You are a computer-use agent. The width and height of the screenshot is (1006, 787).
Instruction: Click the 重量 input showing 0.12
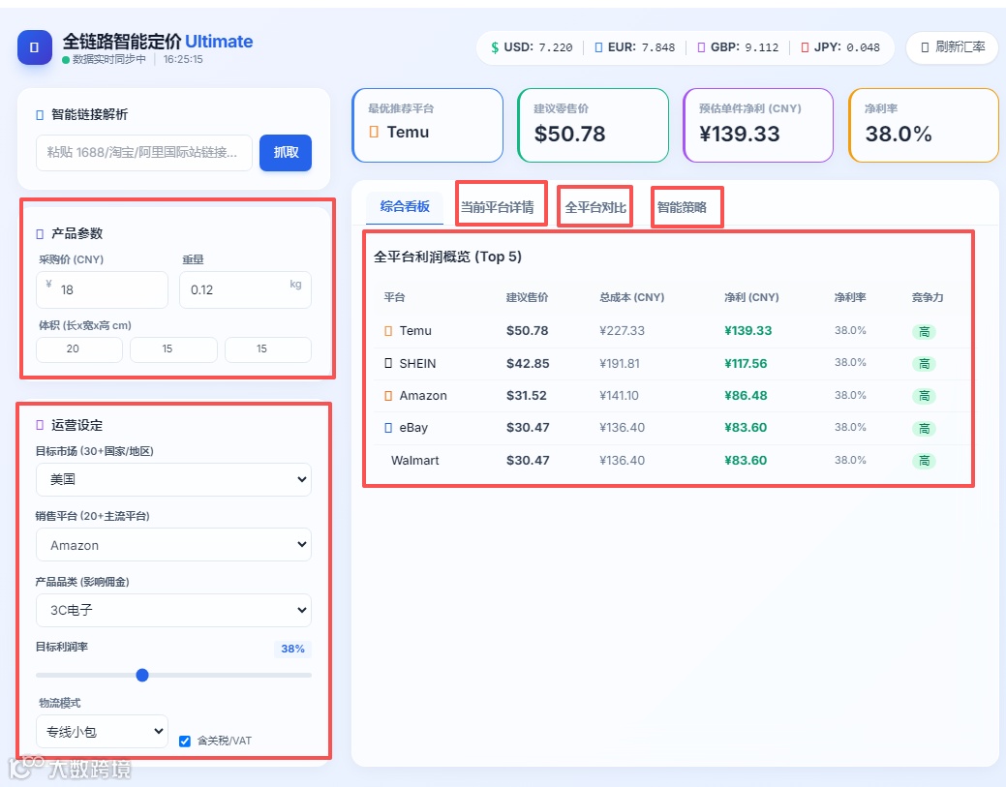(245, 289)
